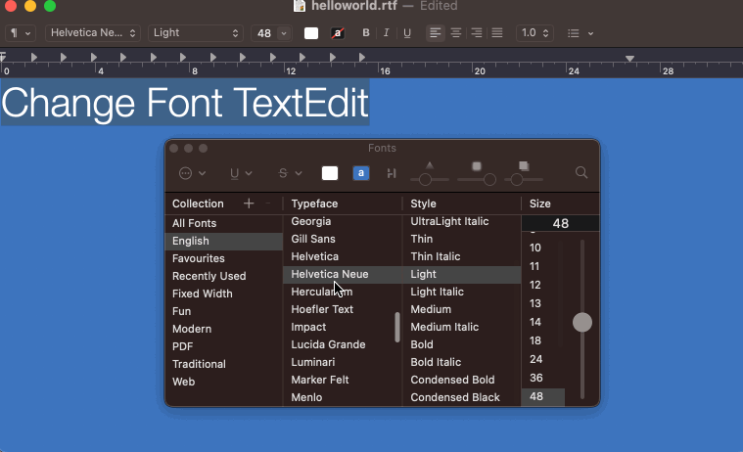Open the font size dropdown arrow in toolbar
Screen dimensions: 743x452
tap(284, 33)
